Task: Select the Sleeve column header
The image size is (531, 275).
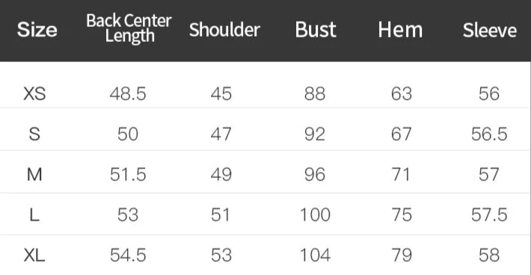Action: 490,30
